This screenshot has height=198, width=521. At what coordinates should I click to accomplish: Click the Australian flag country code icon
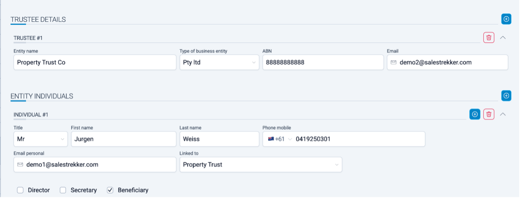(271, 139)
